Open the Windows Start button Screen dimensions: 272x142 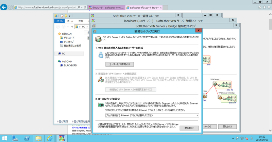pos(4,138)
